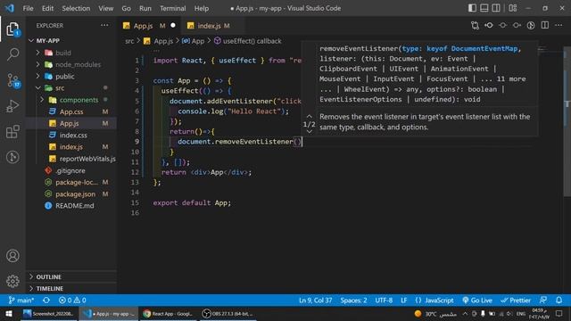
Task: Open the Manage gear icon
Action: [12, 281]
